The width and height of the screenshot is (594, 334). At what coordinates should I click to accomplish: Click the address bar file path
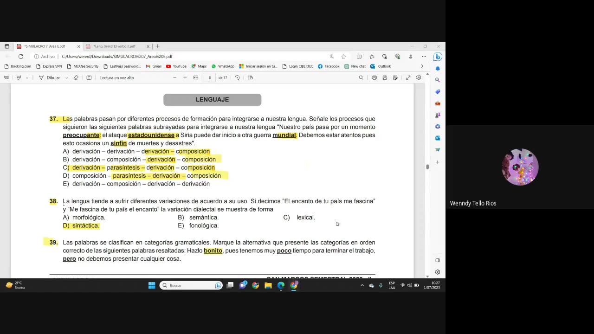[117, 57]
